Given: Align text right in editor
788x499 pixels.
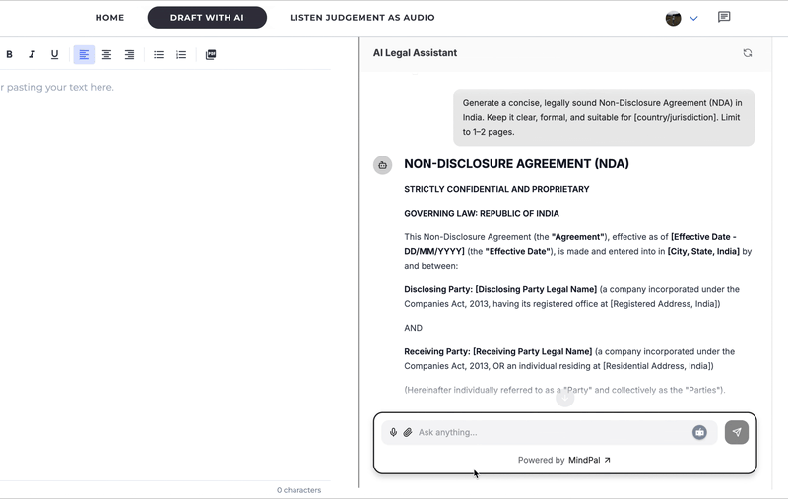Looking at the screenshot, I should pos(129,54).
